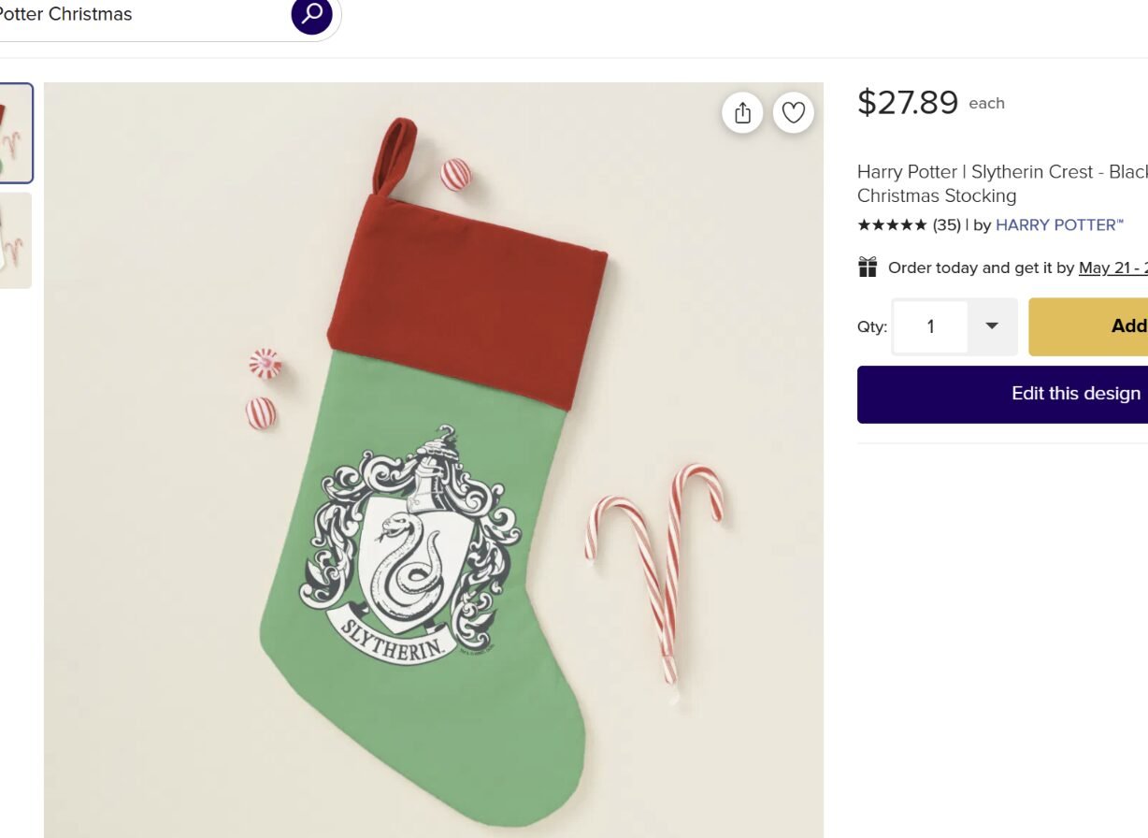1148x838 pixels.
Task: Click the magnifying glass search icon
Action: pos(311,14)
